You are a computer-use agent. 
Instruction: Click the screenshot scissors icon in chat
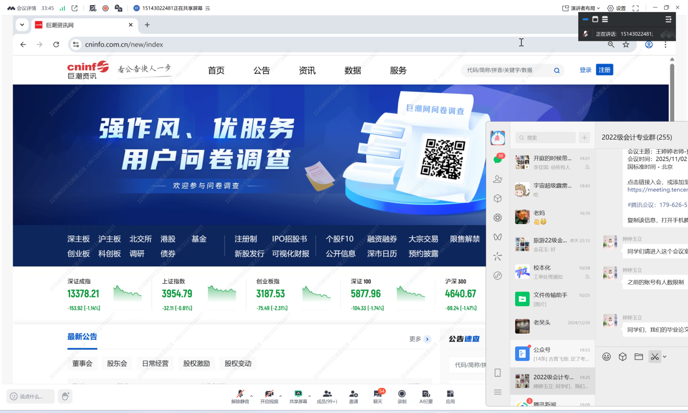655,356
